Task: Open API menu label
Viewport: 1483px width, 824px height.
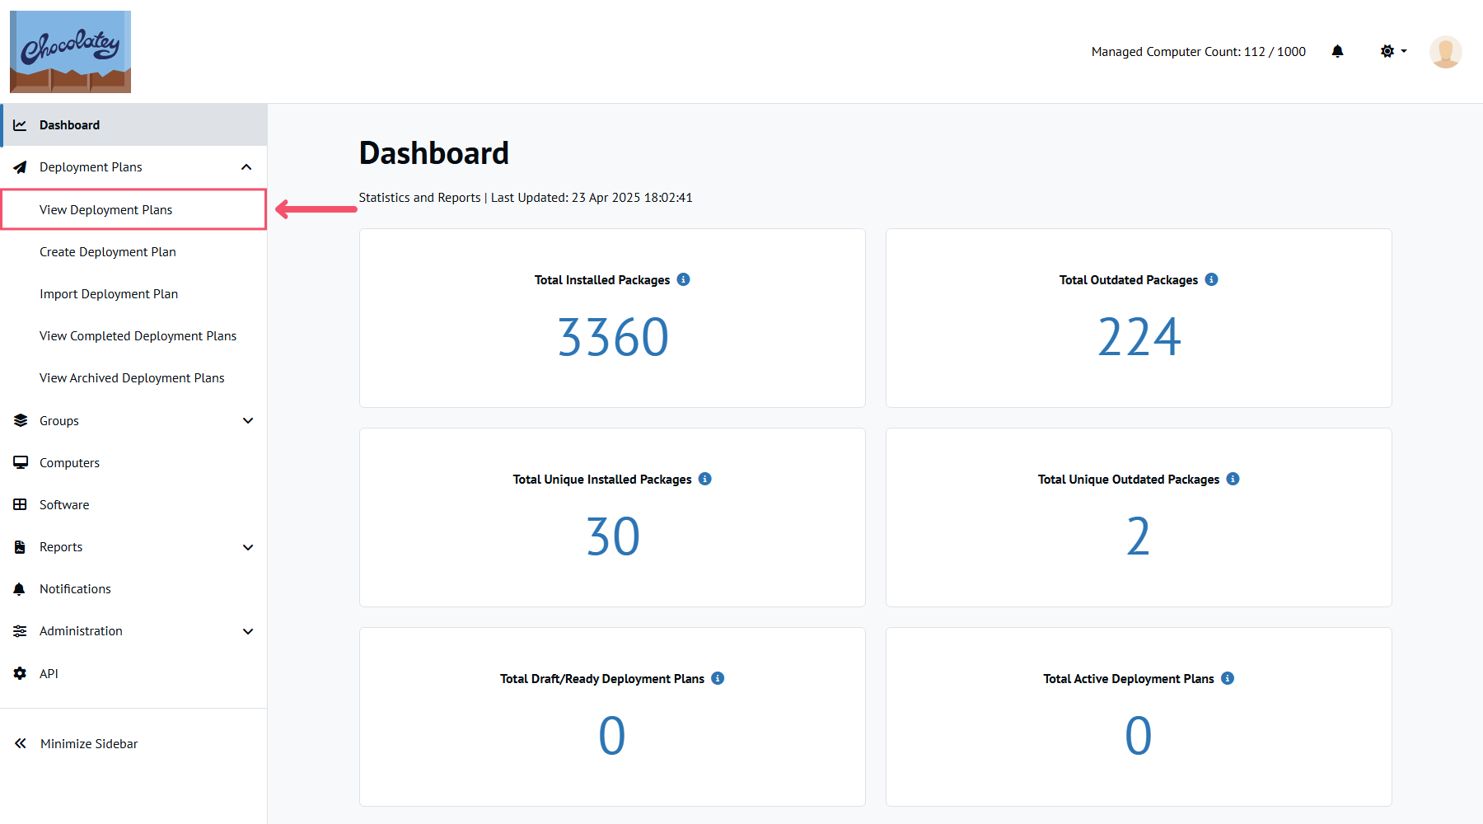Action: pyautogui.click(x=49, y=674)
